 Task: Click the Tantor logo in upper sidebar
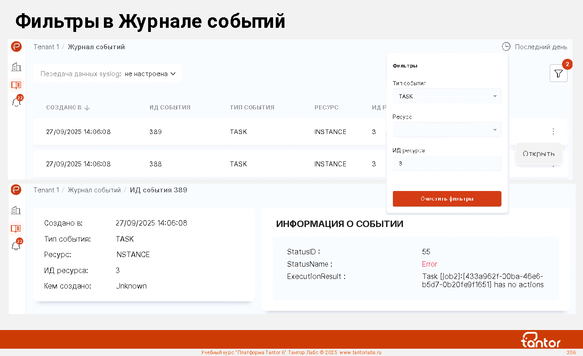16,46
